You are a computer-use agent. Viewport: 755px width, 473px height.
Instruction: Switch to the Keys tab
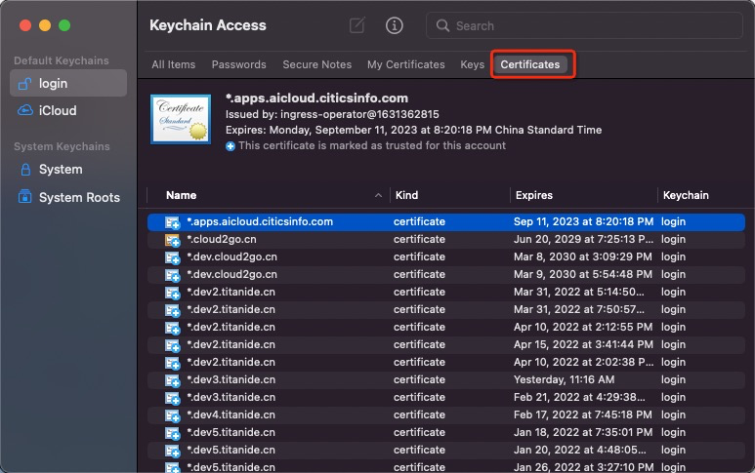tap(472, 65)
